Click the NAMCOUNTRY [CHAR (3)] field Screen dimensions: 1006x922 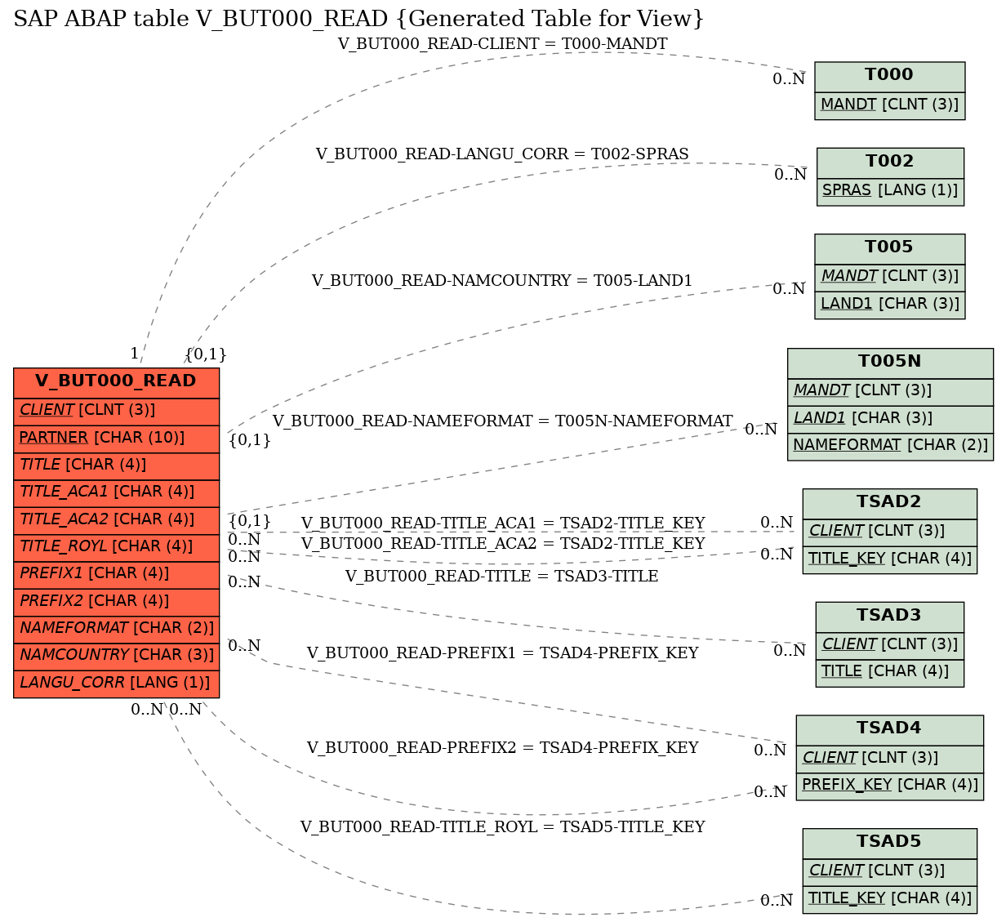point(116,656)
